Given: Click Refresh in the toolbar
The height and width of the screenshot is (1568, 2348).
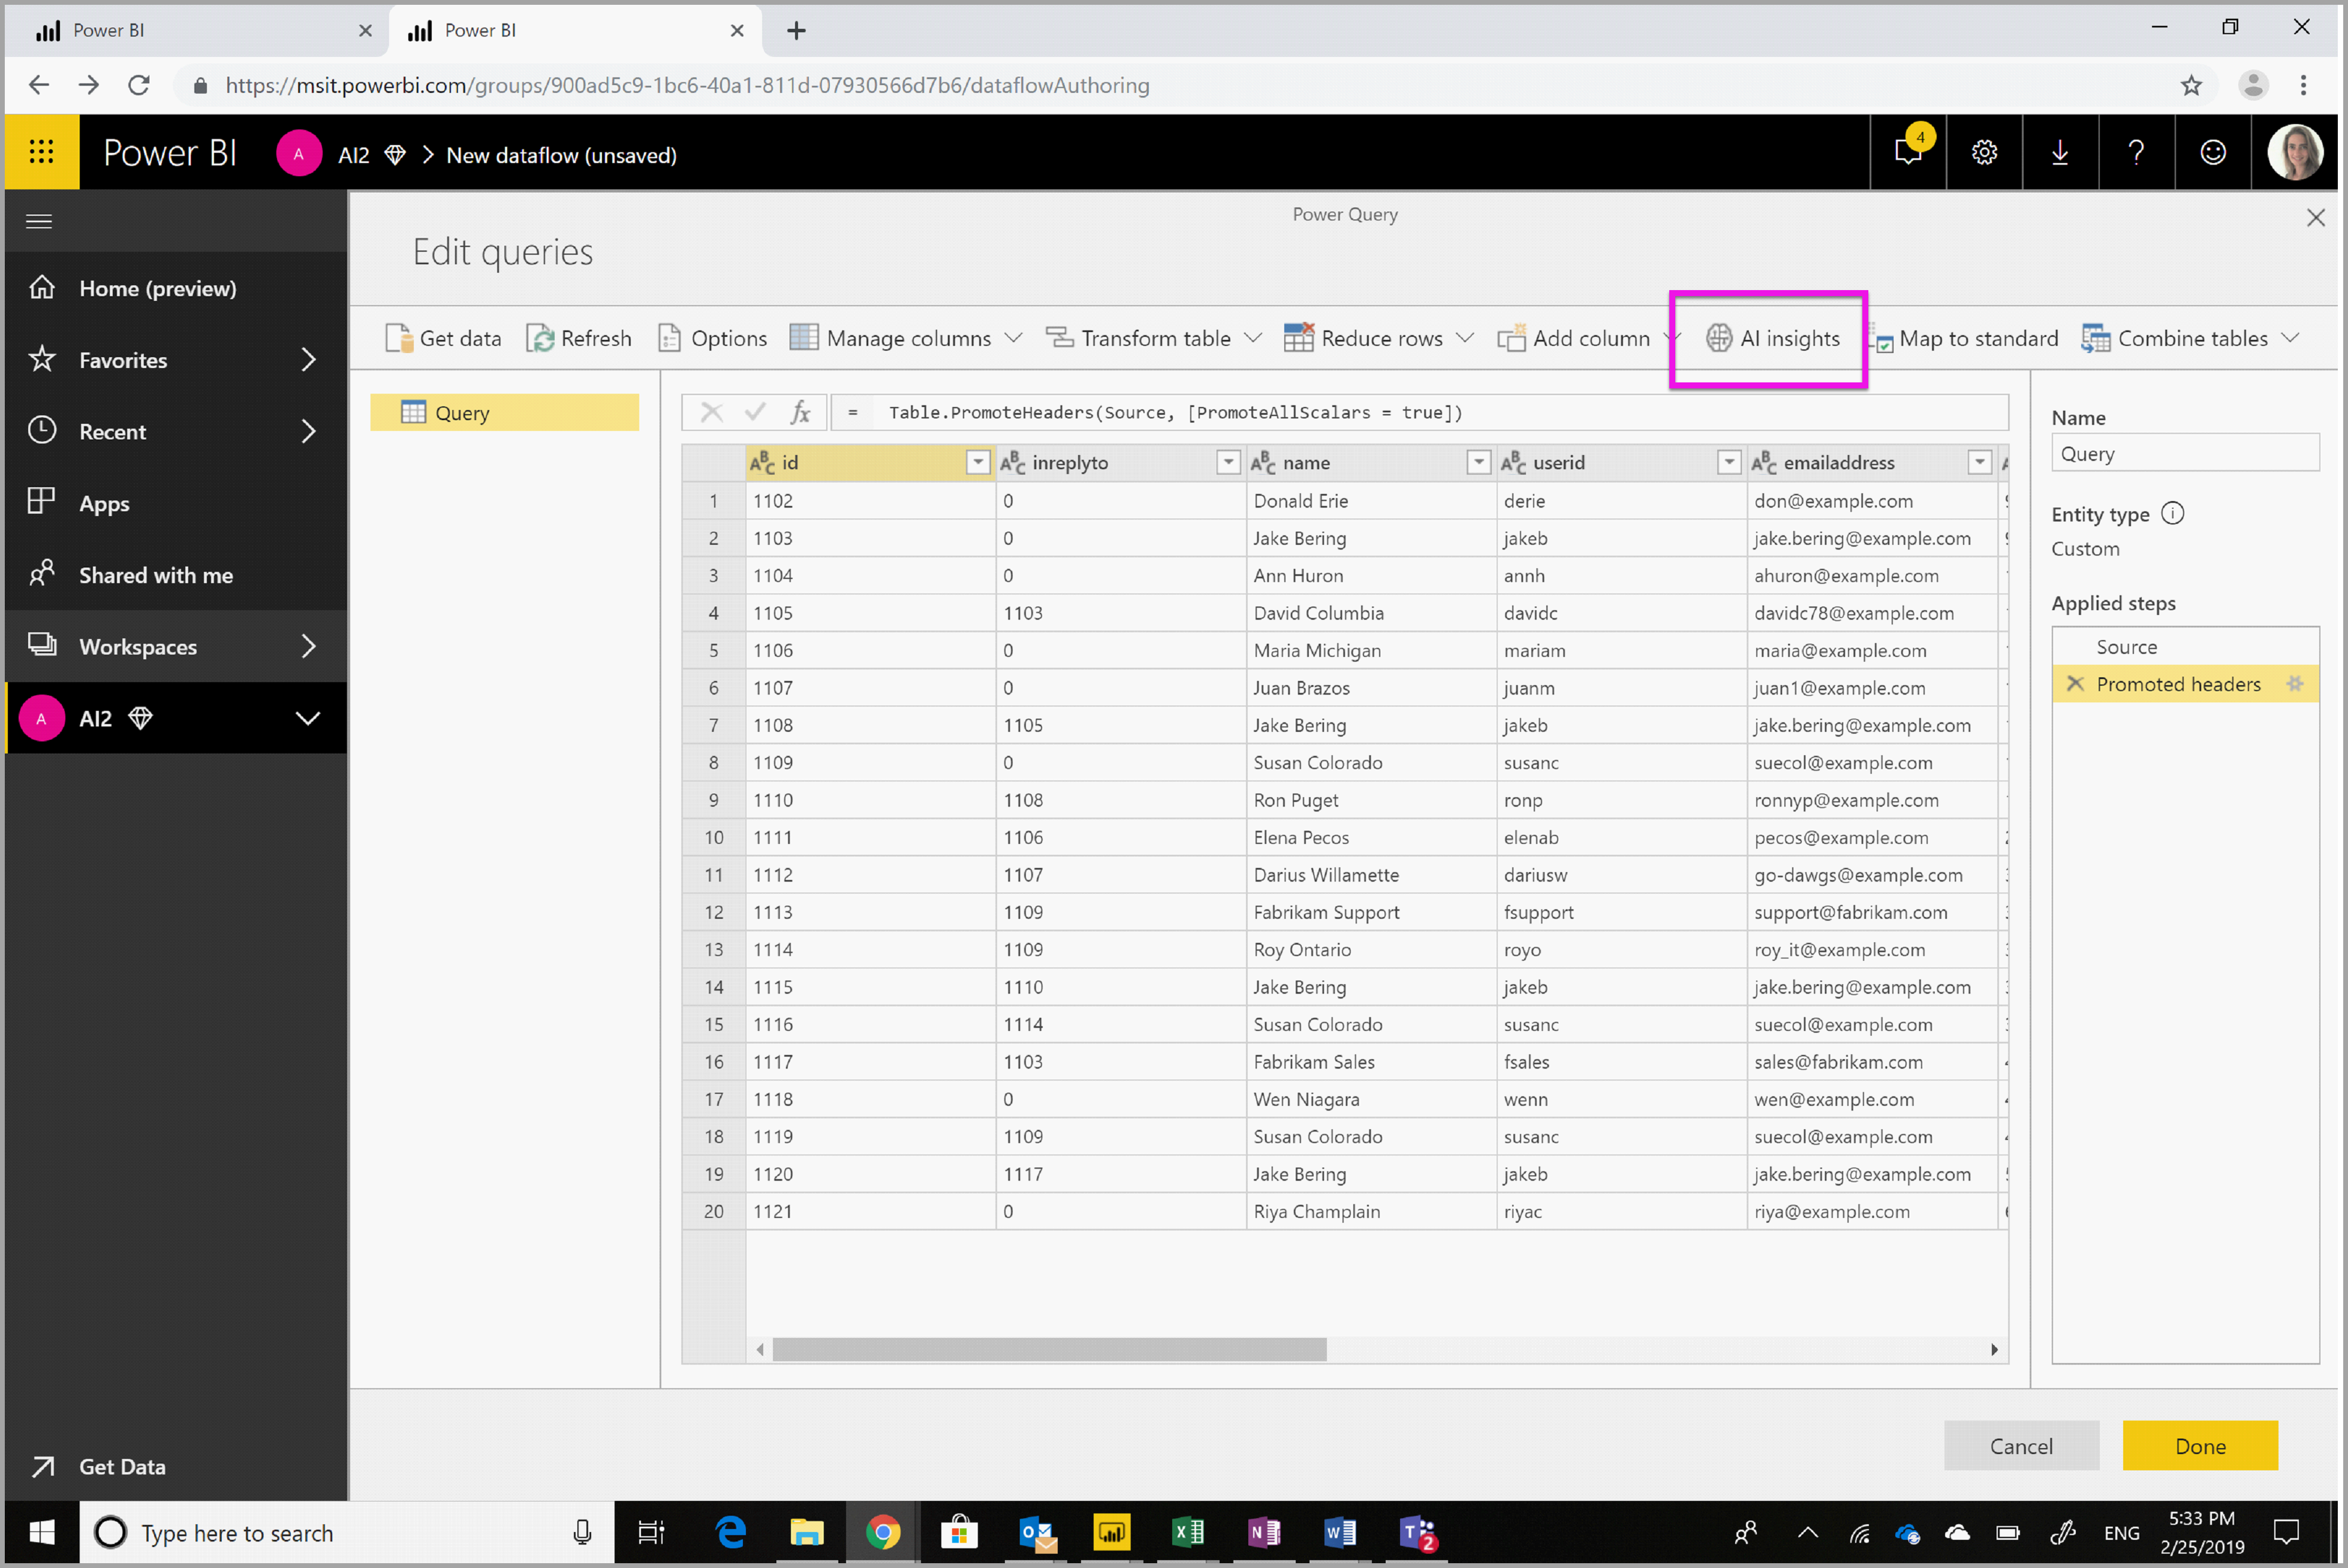Looking at the screenshot, I should click(579, 338).
